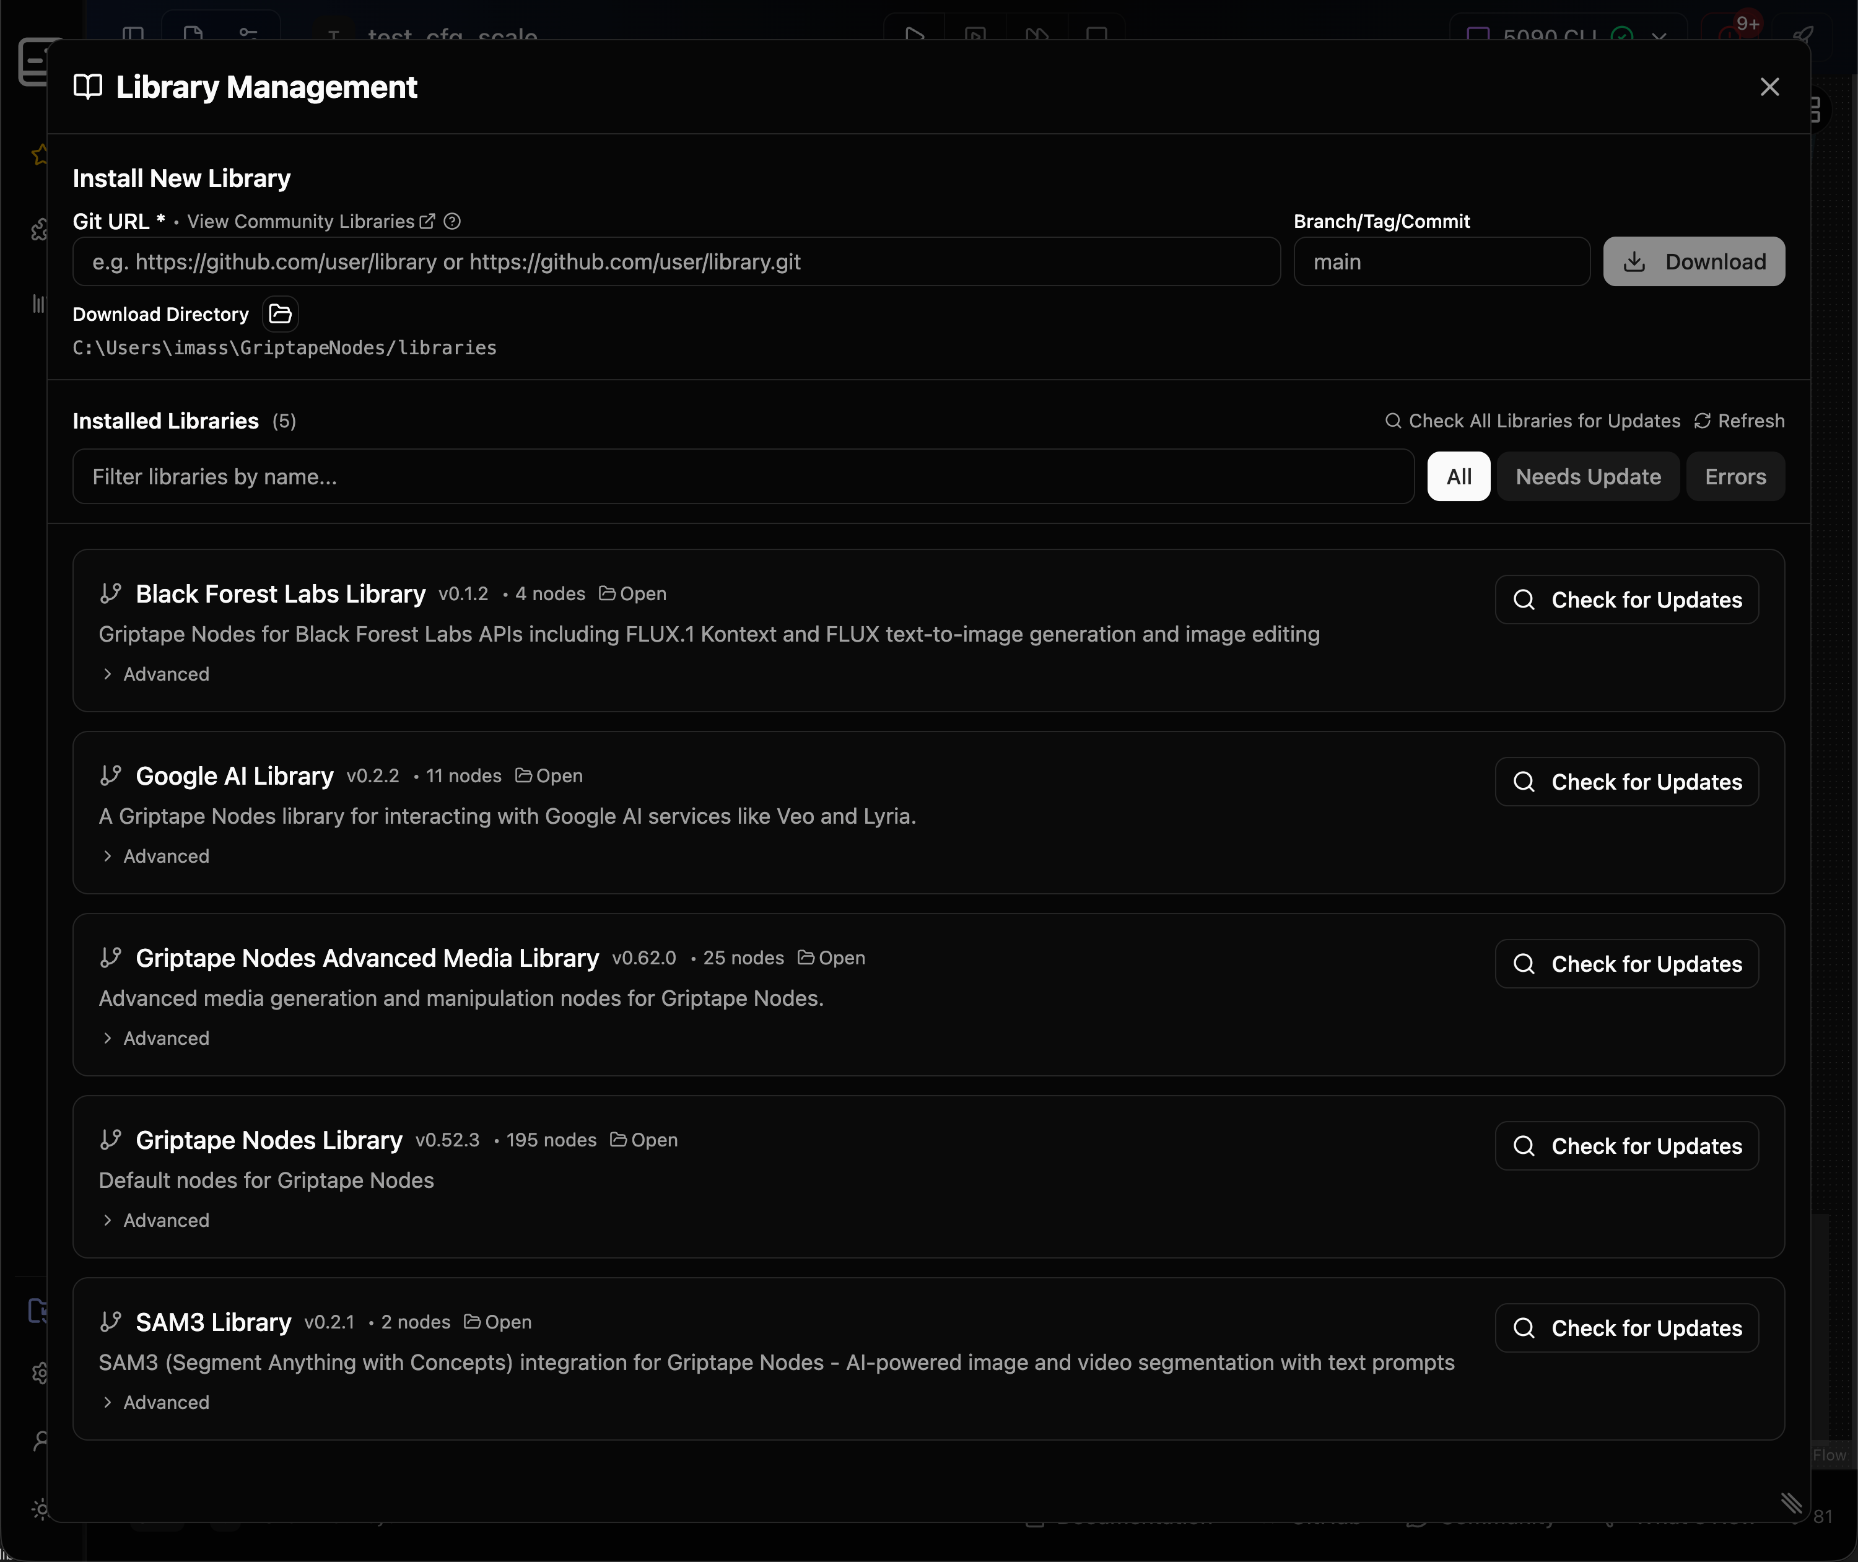This screenshot has width=1858, height=1562.
Task: Click the Griptape Nodes Library branch icon
Action: [x=111, y=1140]
